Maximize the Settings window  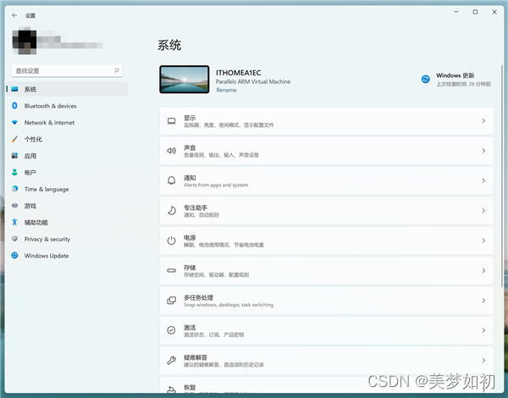[475, 12]
